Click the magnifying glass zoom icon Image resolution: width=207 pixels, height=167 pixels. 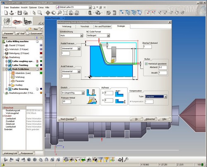pyautogui.click(x=60, y=13)
